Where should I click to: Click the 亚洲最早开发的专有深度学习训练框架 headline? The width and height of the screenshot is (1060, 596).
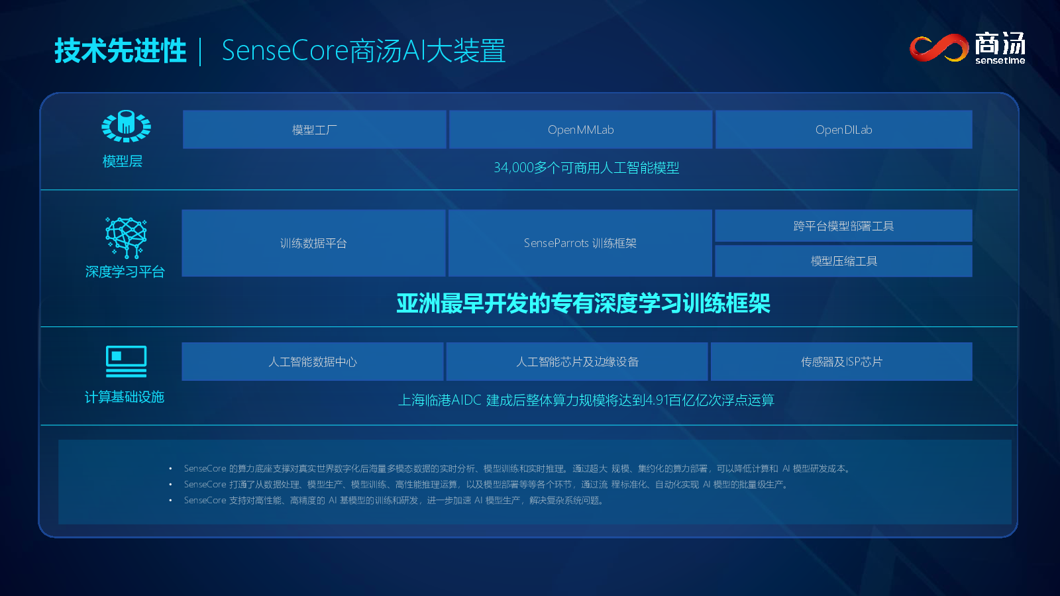point(583,303)
